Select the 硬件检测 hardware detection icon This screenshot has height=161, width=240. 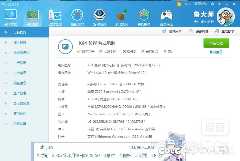click(33, 17)
